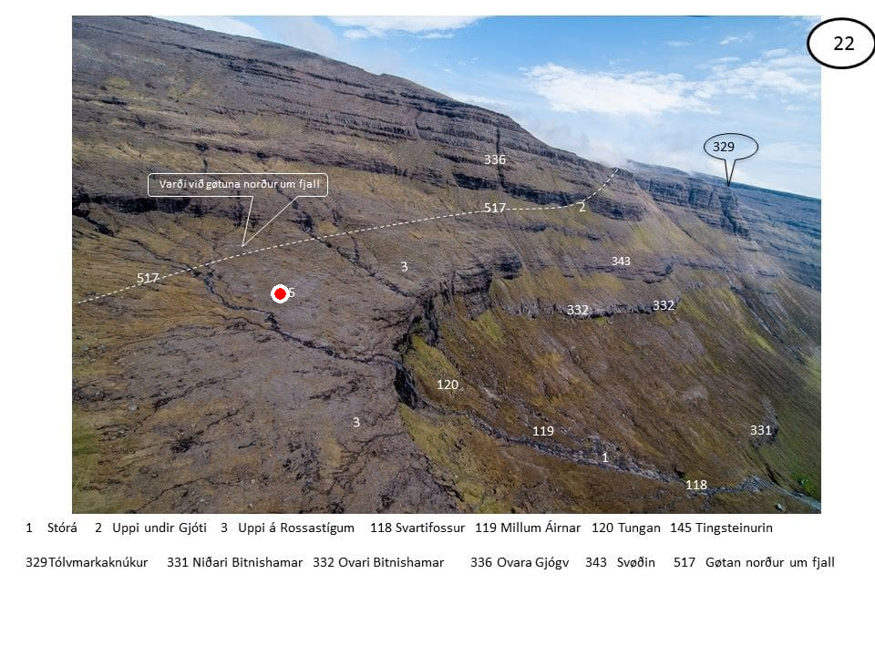875x656 pixels.
Task: Select label 118 at the waterfall
Action: pyautogui.click(x=695, y=485)
